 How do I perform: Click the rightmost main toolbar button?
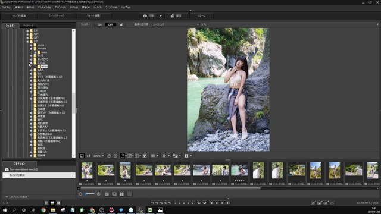click(x=201, y=16)
